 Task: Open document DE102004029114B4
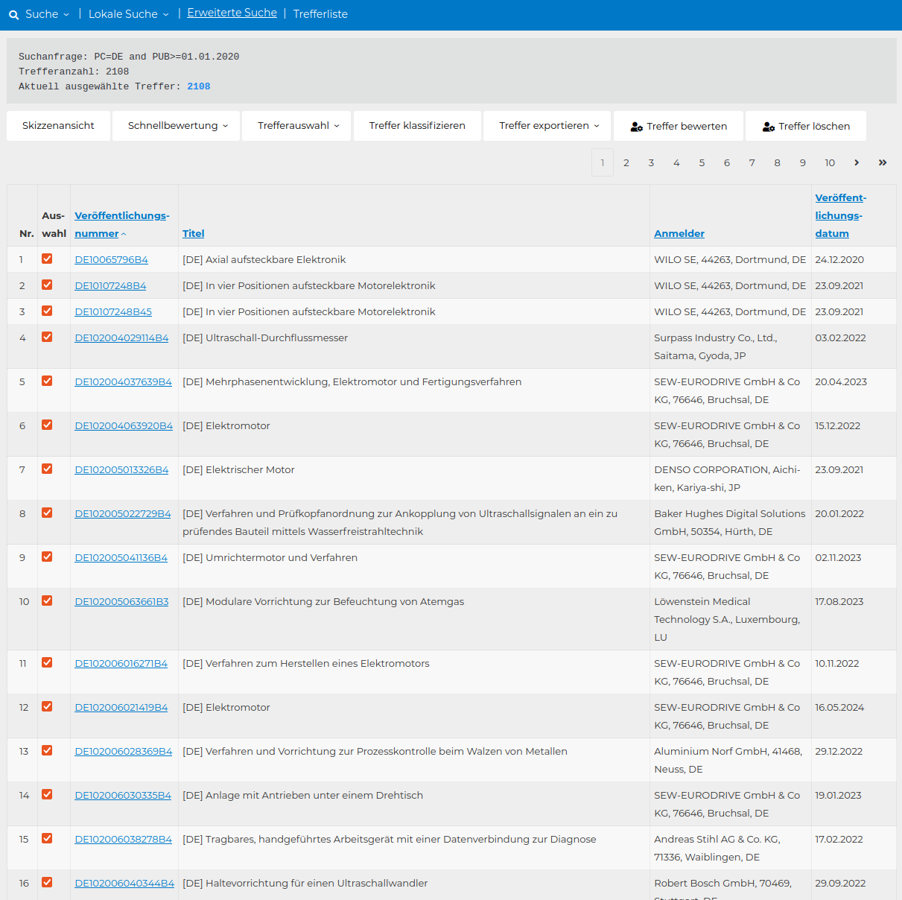(x=121, y=337)
